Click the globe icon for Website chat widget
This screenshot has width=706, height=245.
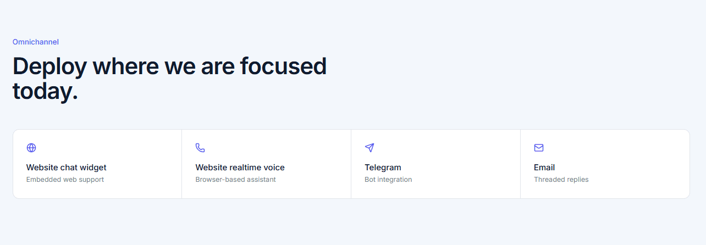[31, 148]
